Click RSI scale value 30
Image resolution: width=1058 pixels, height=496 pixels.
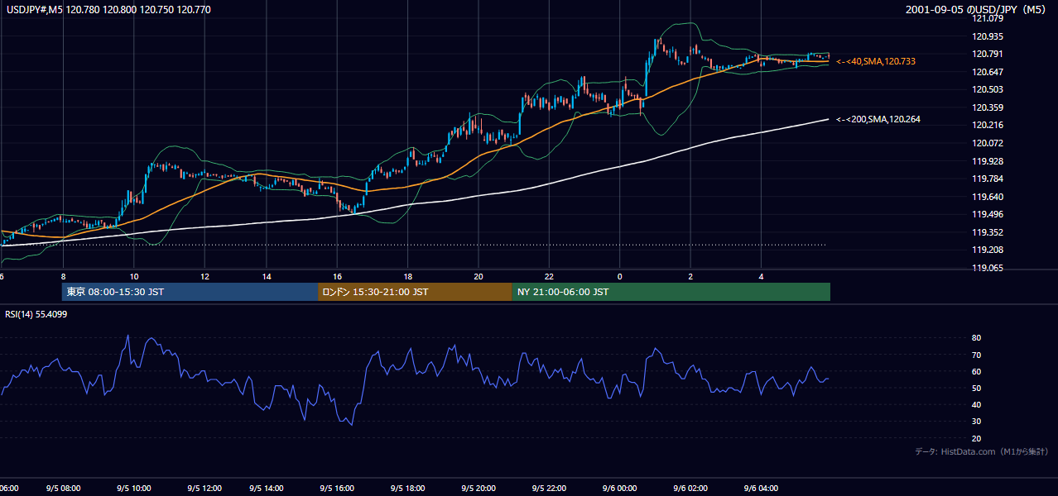(x=977, y=422)
